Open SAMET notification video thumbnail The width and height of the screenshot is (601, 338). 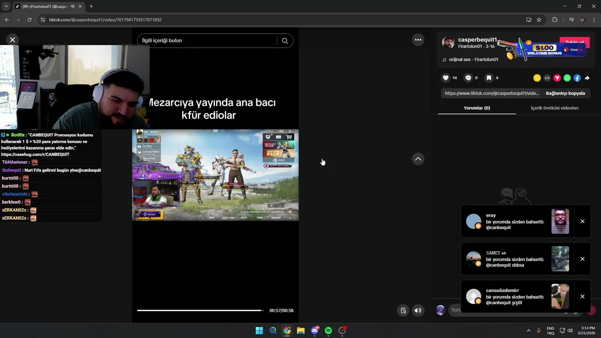coord(560,259)
